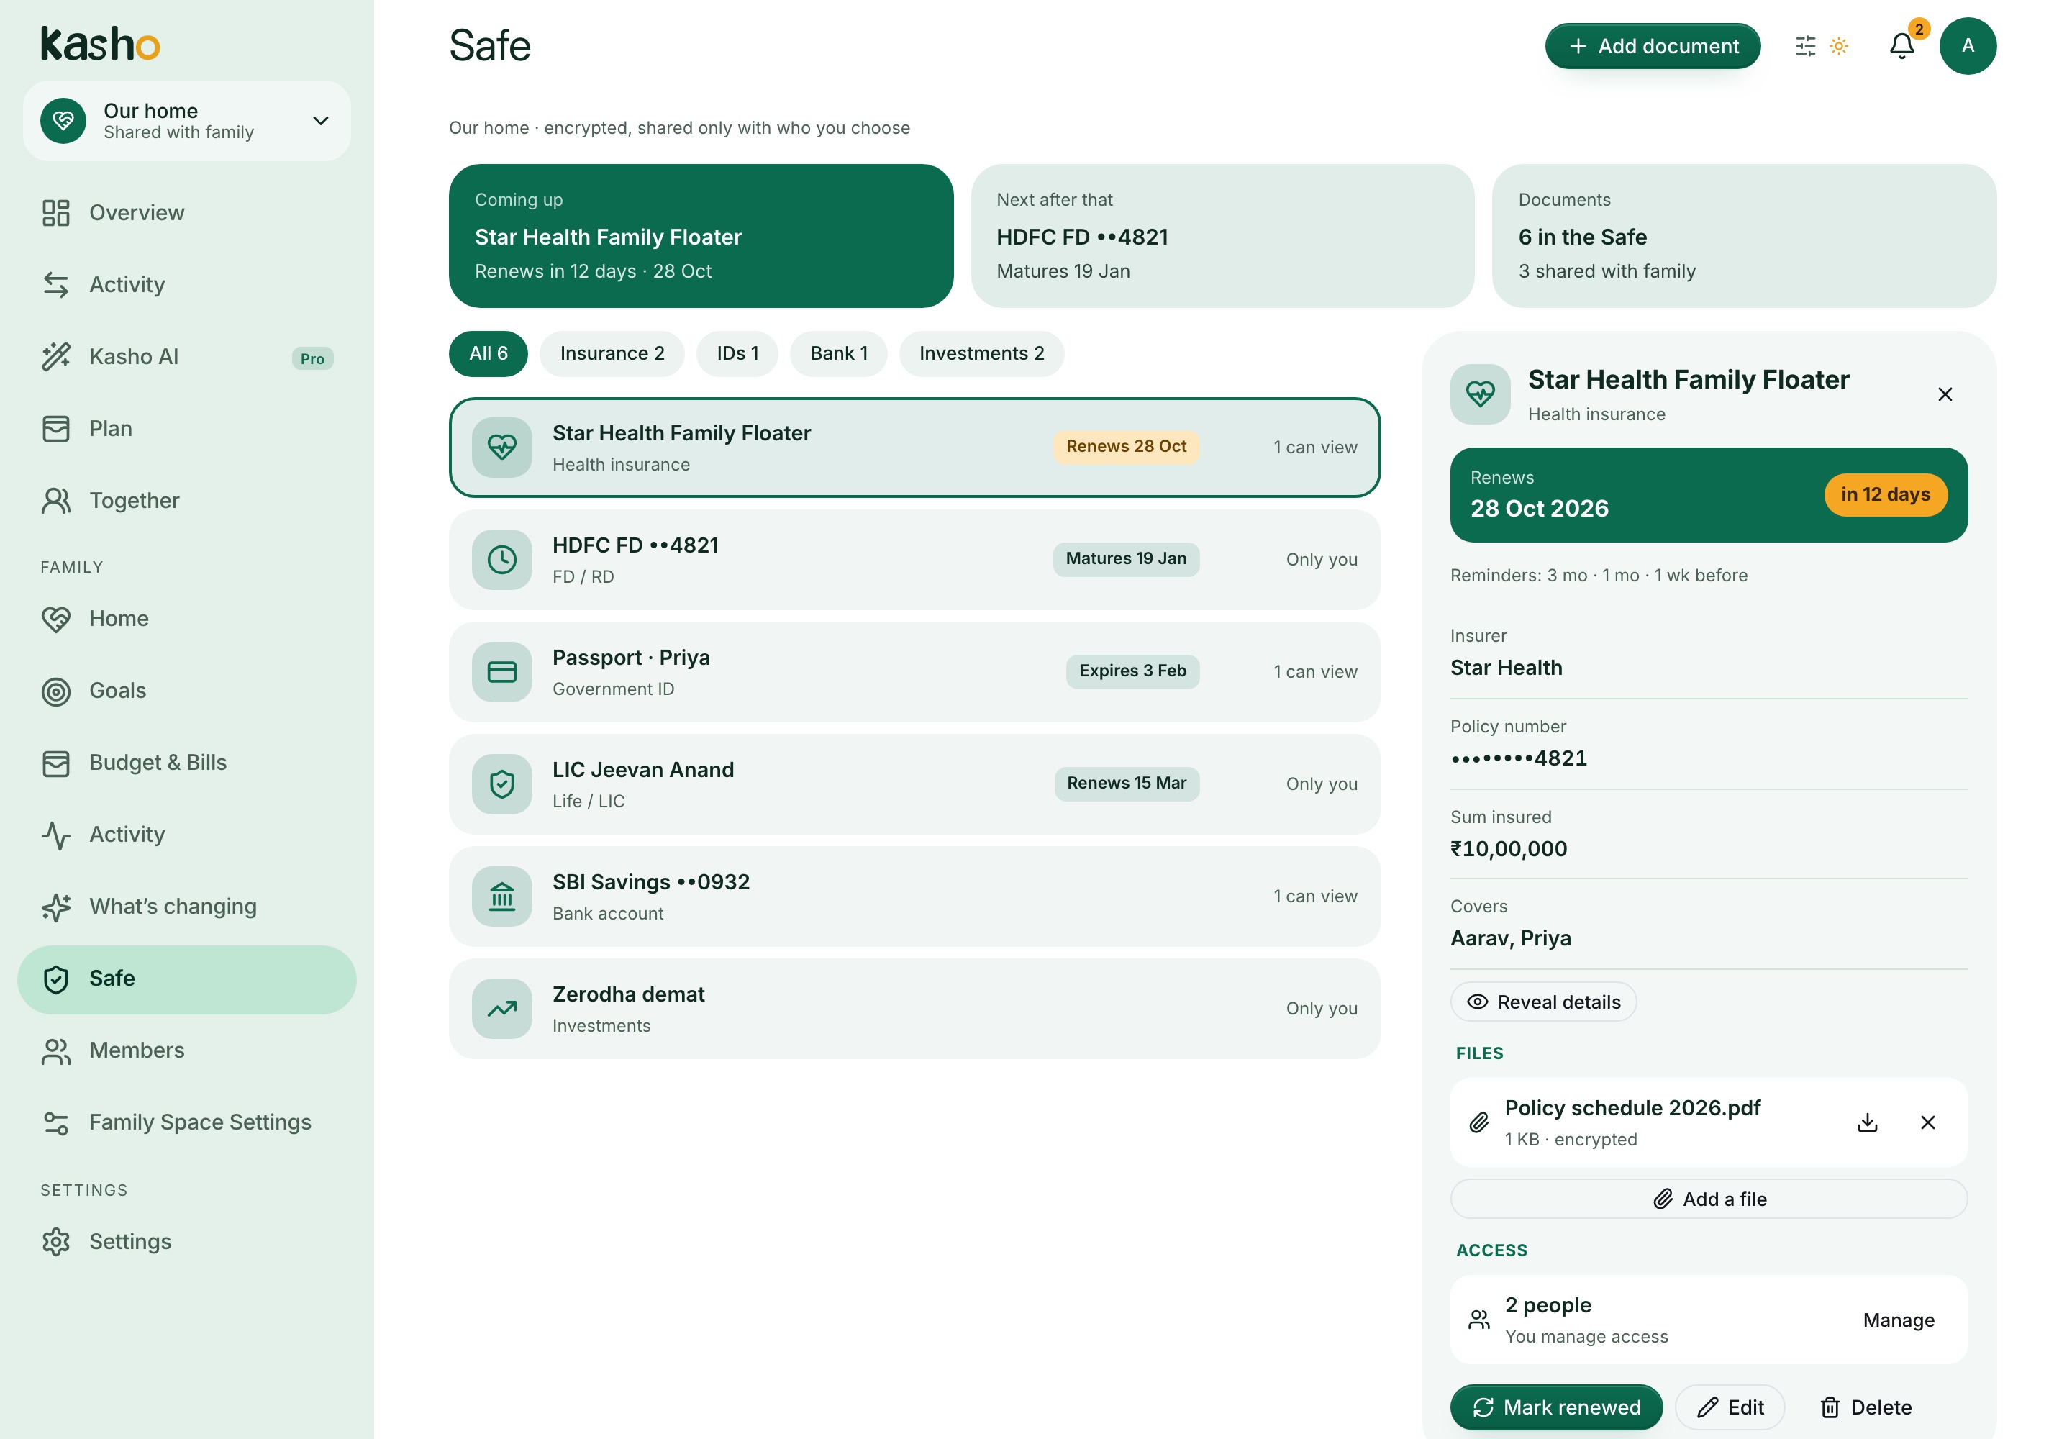The height and width of the screenshot is (1439, 2072).
Task: Click the LIC Jeevan Anand shield icon
Action: coord(501,784)
